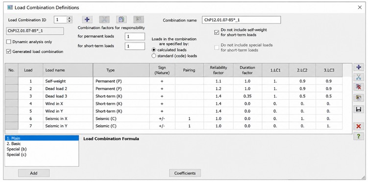The height and width of the screenshot is (182, 368).
Task: Click the reliability factor 1.1 for Self-weight
Action: point(219,81)
